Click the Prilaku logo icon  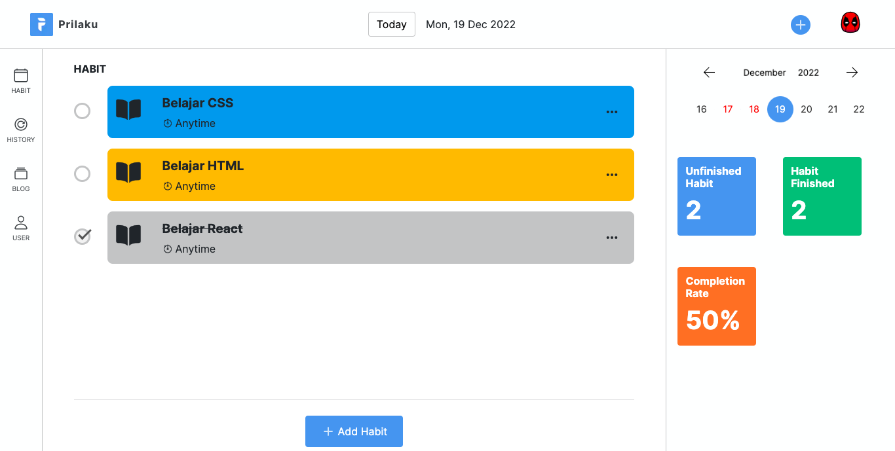(x=41, y=25)
